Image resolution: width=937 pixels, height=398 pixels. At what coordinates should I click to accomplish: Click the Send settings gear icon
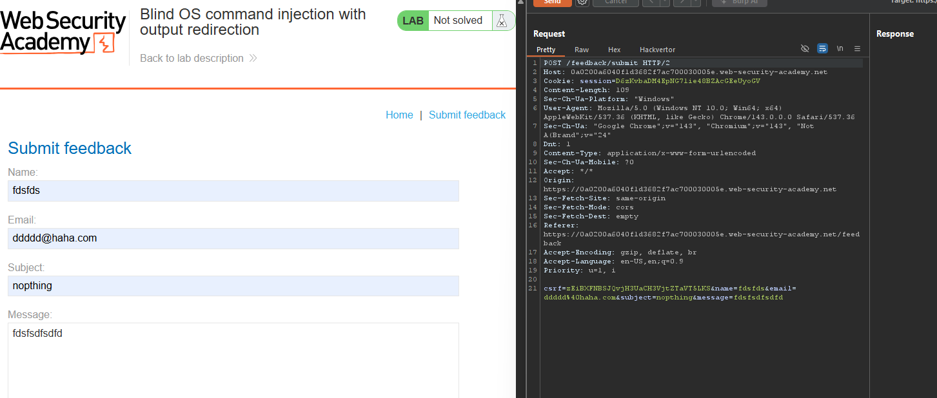[582, 2]
